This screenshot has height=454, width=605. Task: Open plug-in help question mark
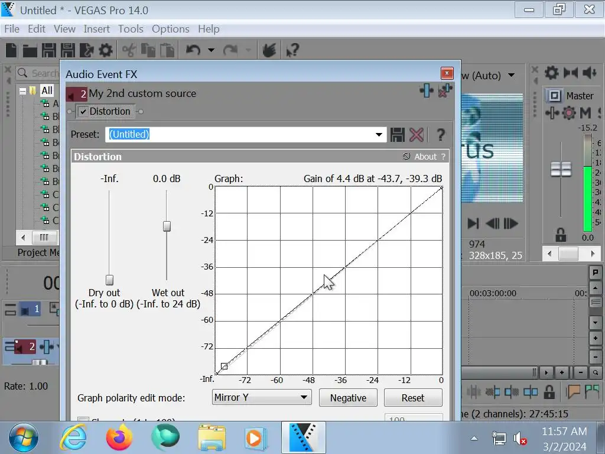pos(441,135)
